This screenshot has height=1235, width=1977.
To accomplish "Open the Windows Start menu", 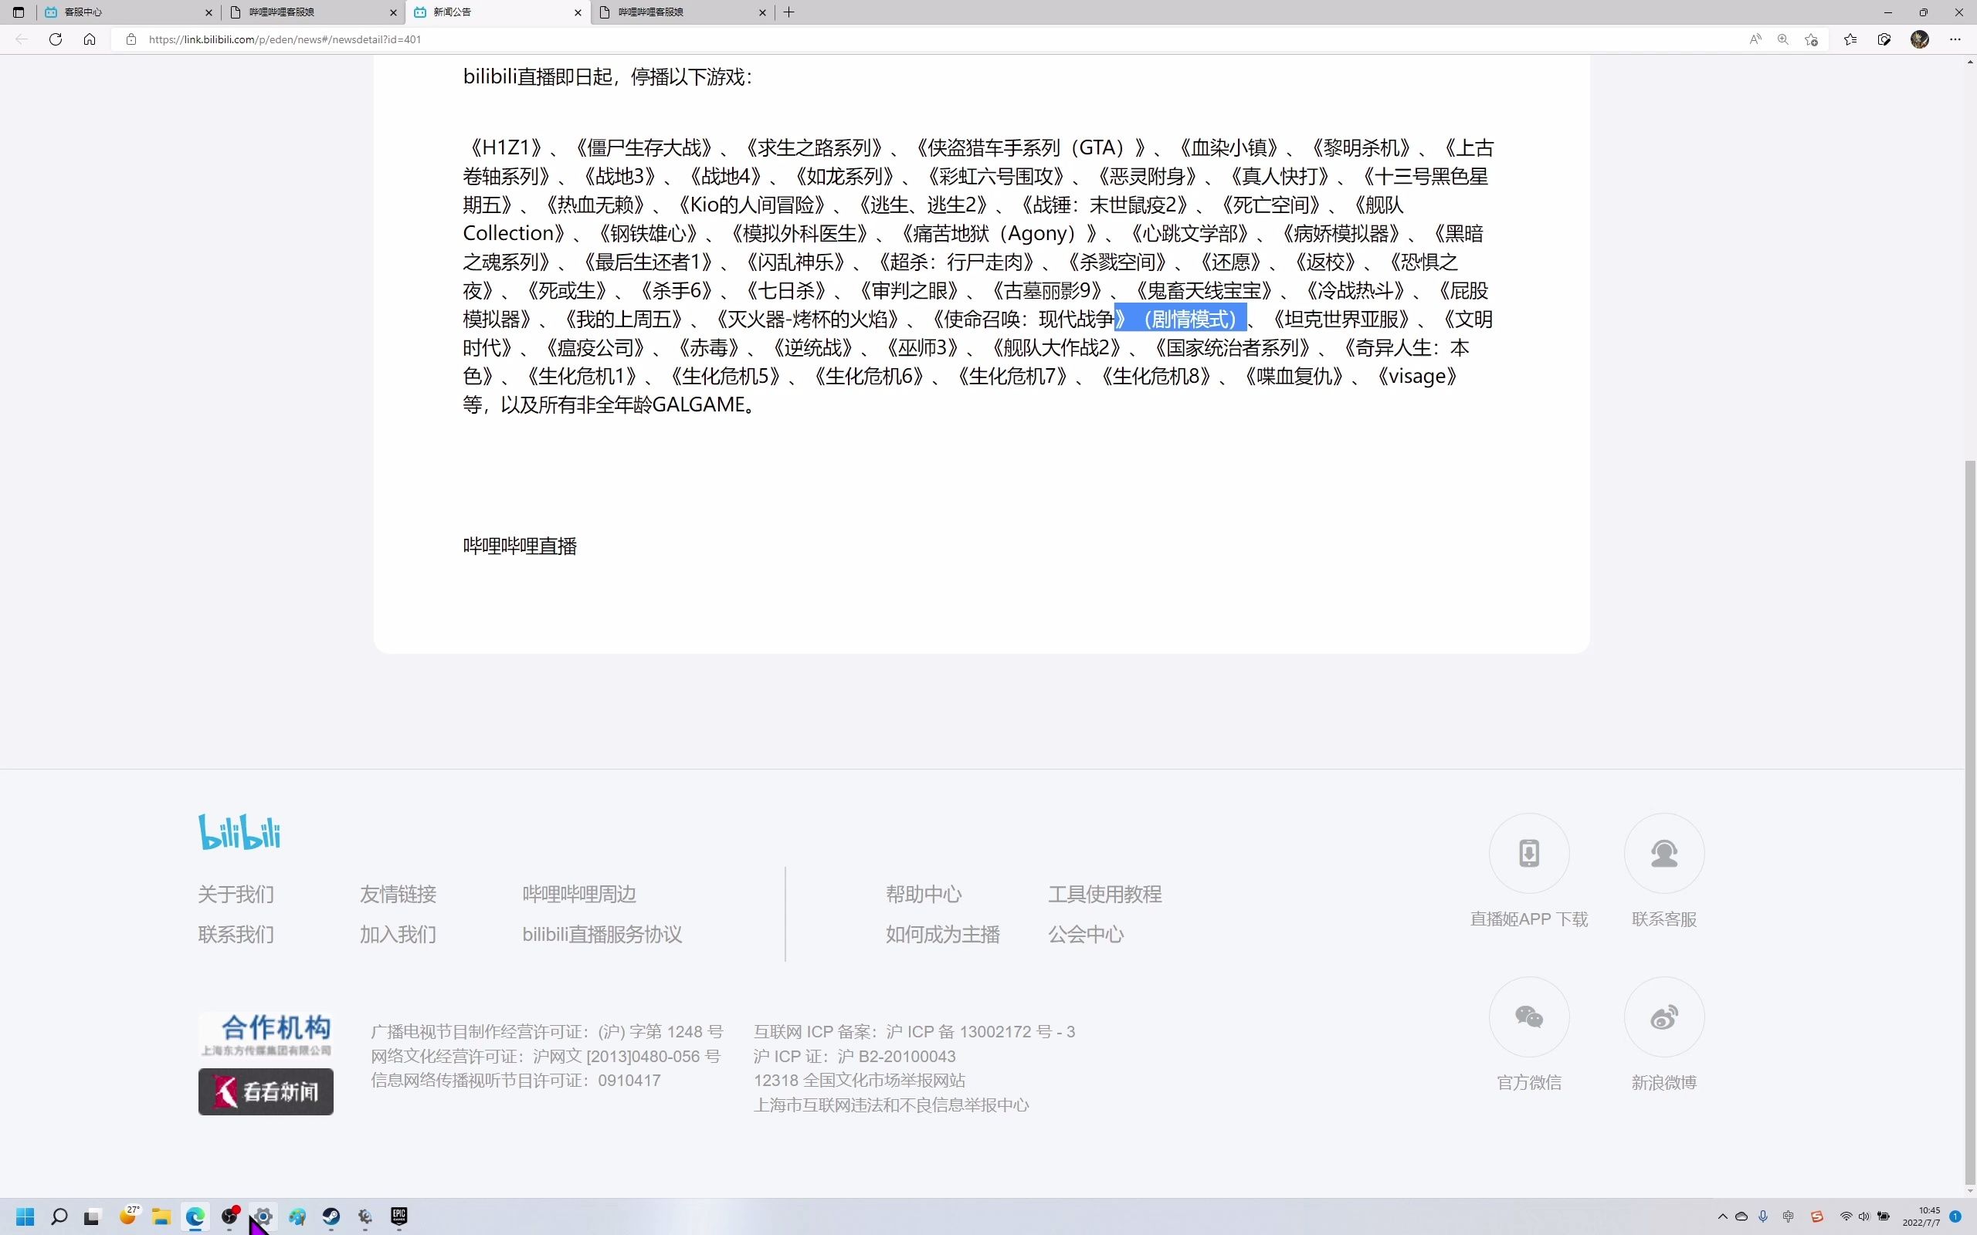I will [25, 1217].
